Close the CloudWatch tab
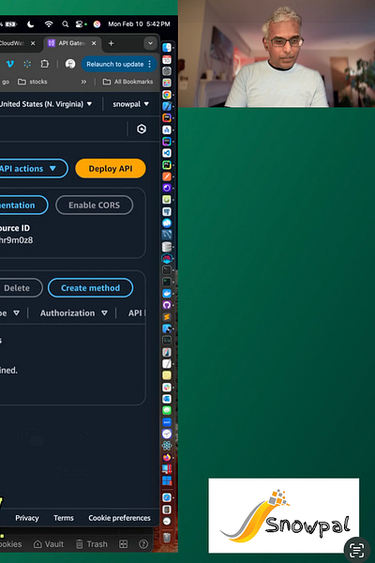The height and width of the screenshot is (563, 375). point(33,43)
